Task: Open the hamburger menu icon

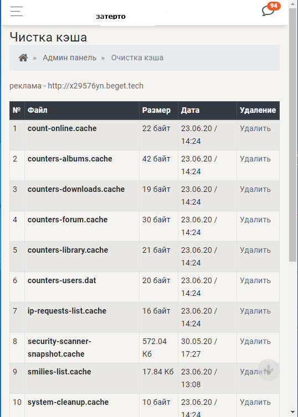Action: (17, 11)
